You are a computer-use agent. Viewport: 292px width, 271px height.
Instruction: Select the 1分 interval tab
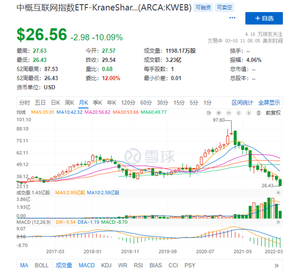pyautogui.click(x=207, y=102)
